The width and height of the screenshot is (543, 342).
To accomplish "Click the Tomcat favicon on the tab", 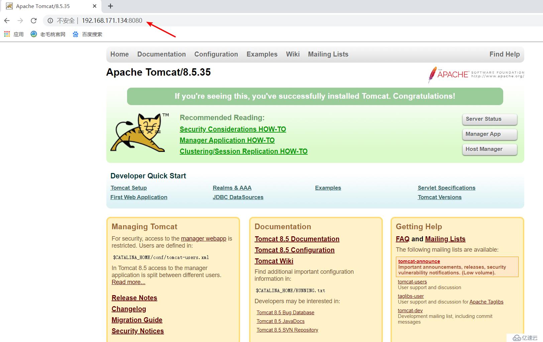I will (x=9, y=6).
